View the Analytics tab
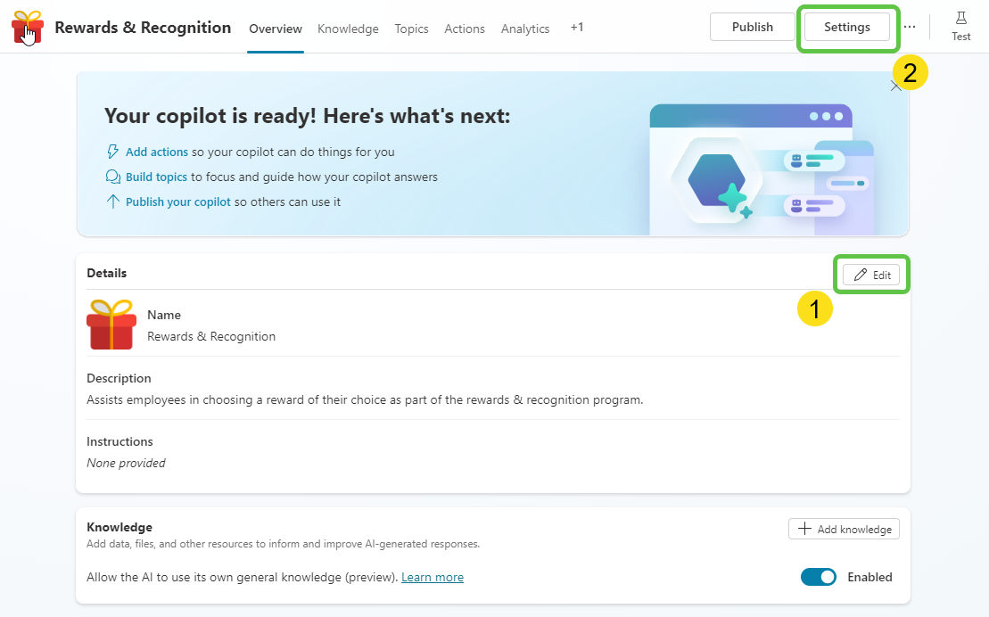989x617 pixels. (x=525, y=29)
